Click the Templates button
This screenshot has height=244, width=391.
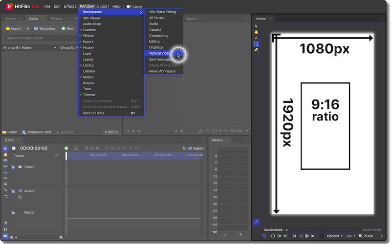tap(44, 29)
